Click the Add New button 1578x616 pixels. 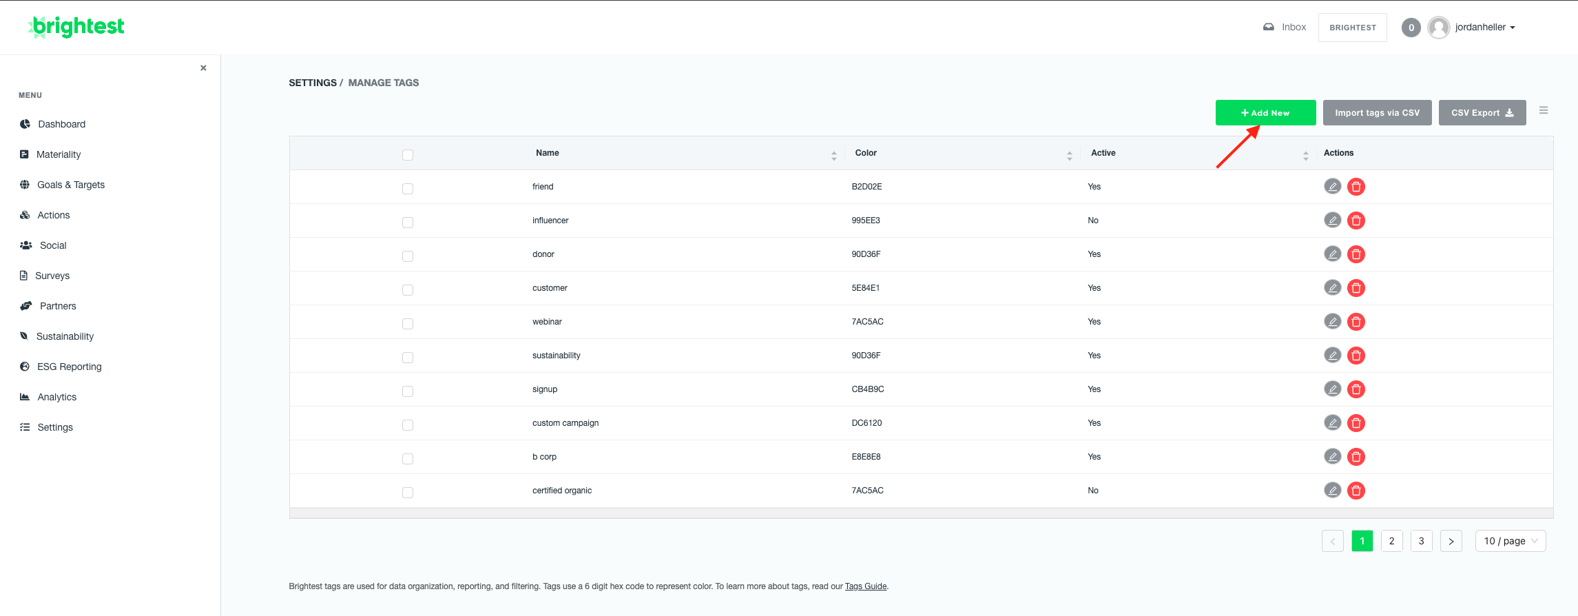pos(1265,113)
